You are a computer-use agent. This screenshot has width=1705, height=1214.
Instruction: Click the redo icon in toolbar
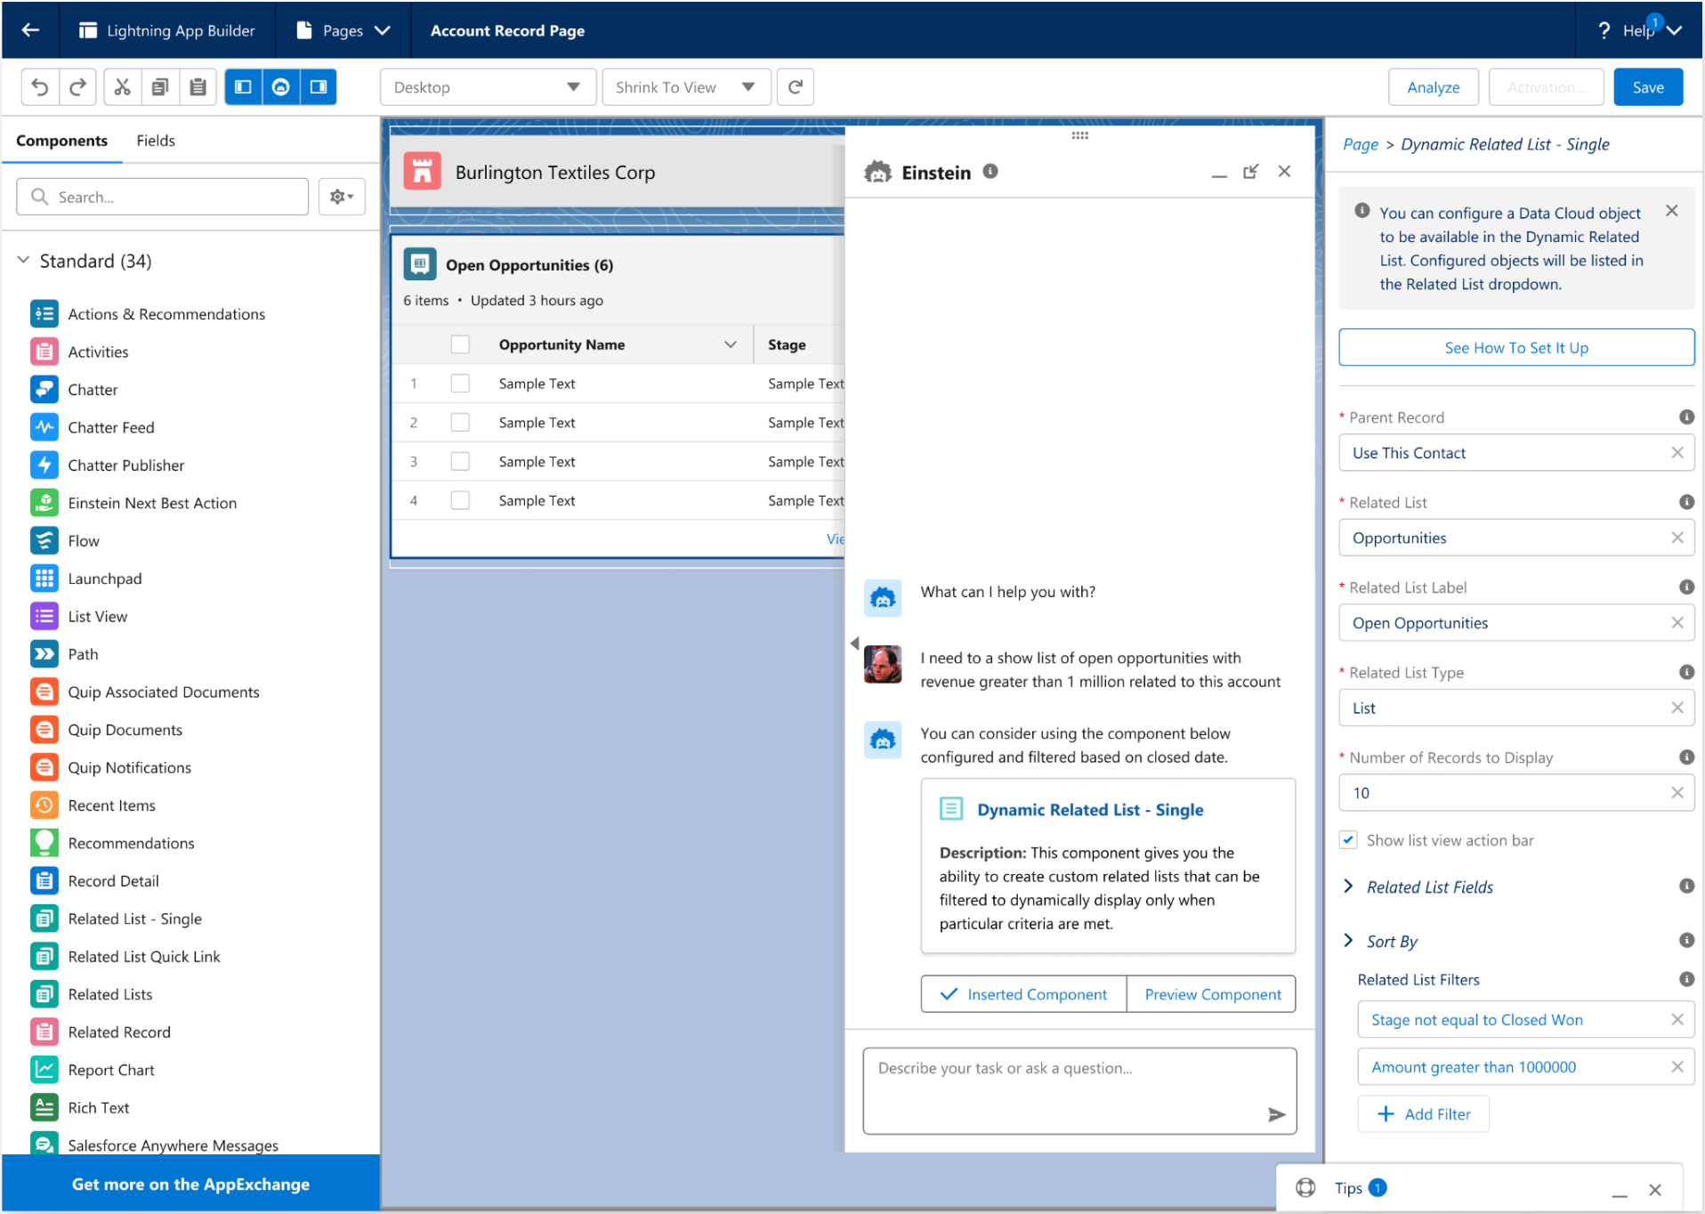pos(78,87)
